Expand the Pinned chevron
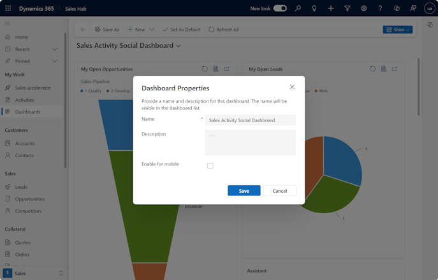This screenshot has width=438, height=280. (55, 61)
